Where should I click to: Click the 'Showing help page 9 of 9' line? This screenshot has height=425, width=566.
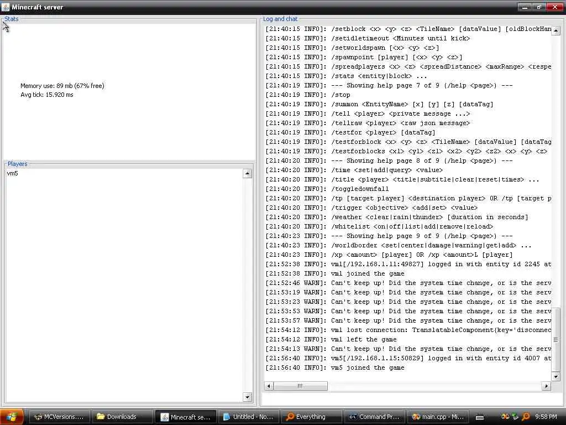click(x=389, y=236)
